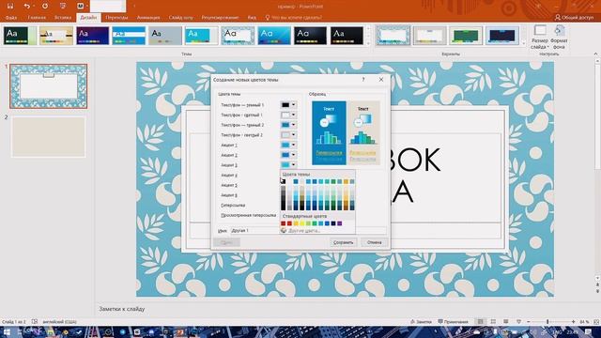Apply the dark navy variant thumbnail
The height and width of the screenshot is (338, 601).
pyautogui.click(x=502, y=36)
